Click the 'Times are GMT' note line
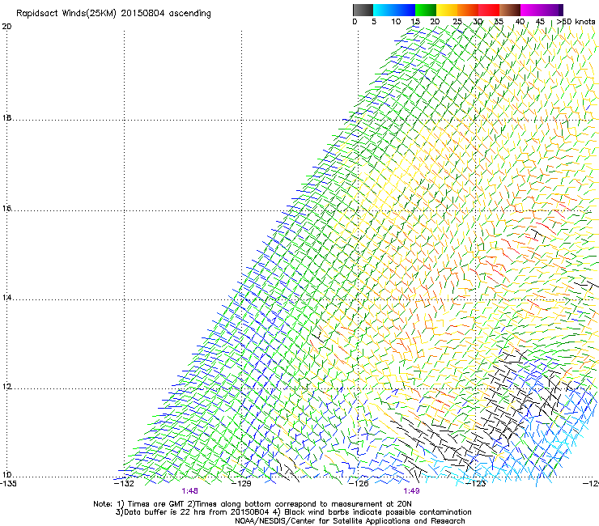Viewport: 599px width, 526px height. point(253,504)
